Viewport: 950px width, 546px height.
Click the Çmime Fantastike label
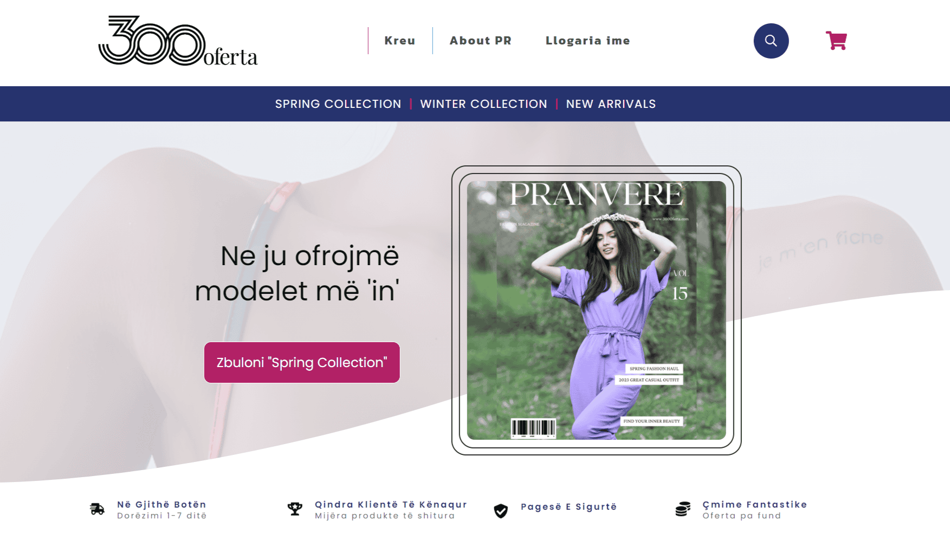coord(755,504)
